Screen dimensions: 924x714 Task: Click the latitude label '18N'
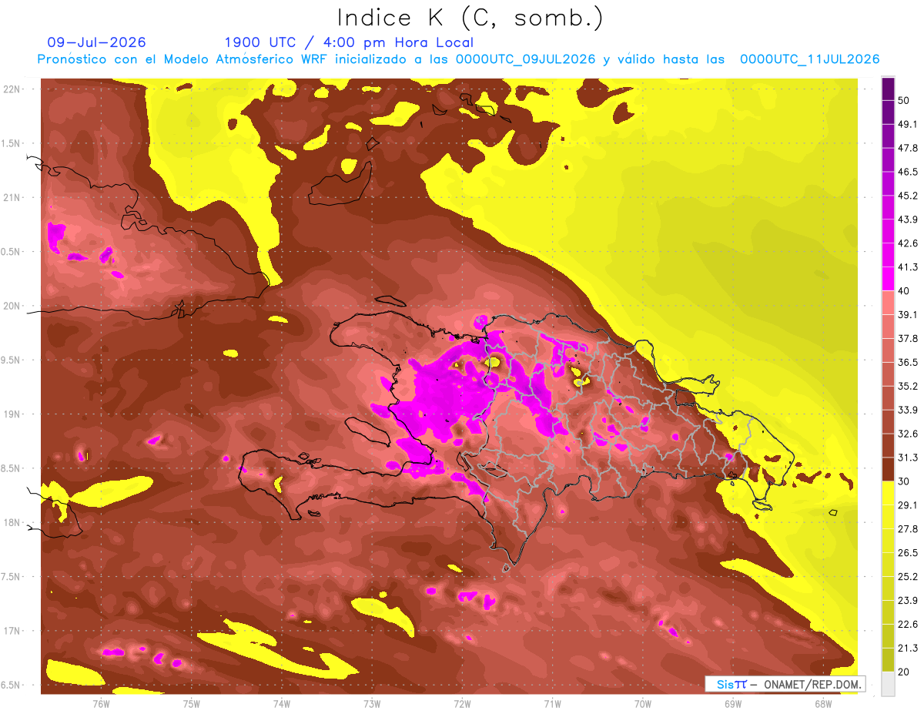point(12,523)
